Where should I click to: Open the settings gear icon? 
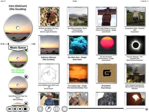[x=65, y=109]
